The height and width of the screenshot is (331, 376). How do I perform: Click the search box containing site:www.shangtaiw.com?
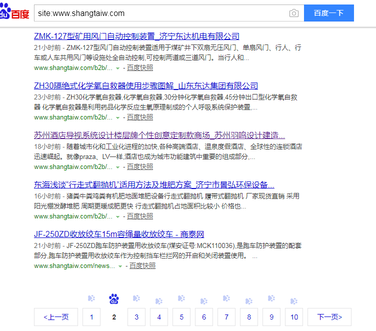[x=160, y=13]
